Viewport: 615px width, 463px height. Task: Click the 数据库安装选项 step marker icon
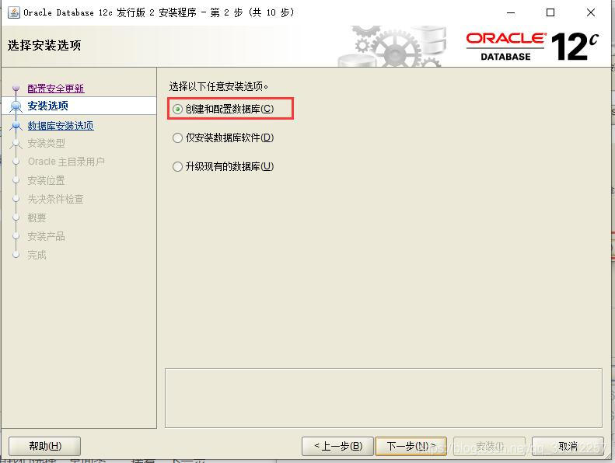16,125
